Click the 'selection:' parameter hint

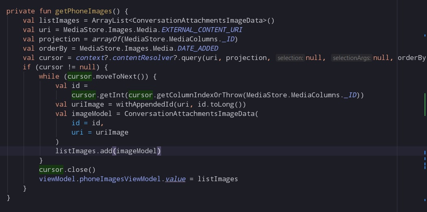click(x=290, y=58)
